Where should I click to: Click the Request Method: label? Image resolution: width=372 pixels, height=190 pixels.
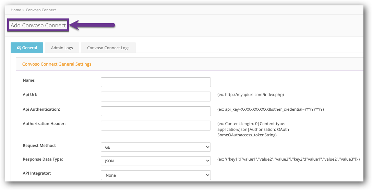pyautogui.click(x=39, y=146)
